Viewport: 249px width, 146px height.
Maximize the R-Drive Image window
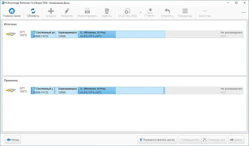click(236, 3)
